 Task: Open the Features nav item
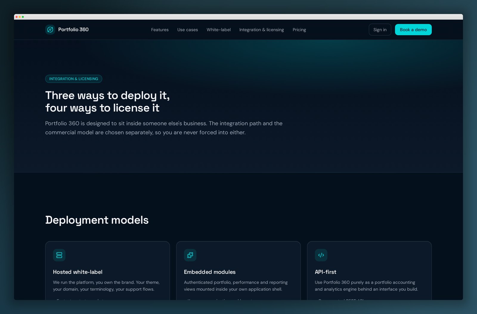pos(160,30)
